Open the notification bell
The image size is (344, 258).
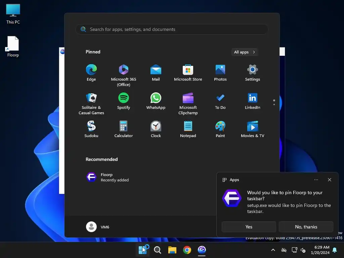point(335,250)
